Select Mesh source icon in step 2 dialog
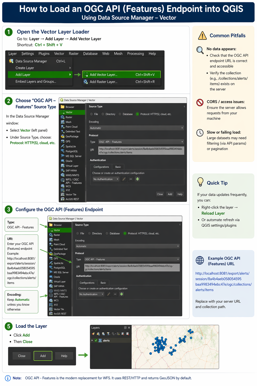Viewport: 257px width, 386px height. 63,122
